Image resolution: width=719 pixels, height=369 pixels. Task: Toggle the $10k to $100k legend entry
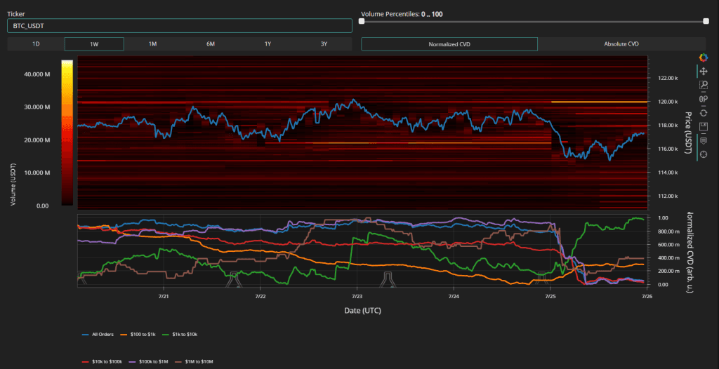(x=100, y=362)
